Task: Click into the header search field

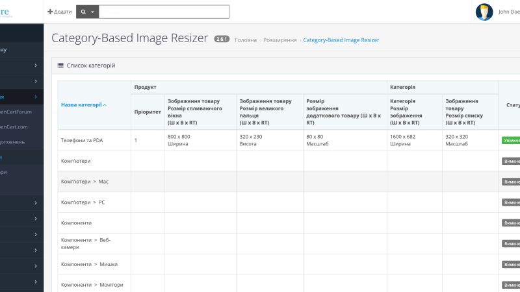Action: coord(164,12)
